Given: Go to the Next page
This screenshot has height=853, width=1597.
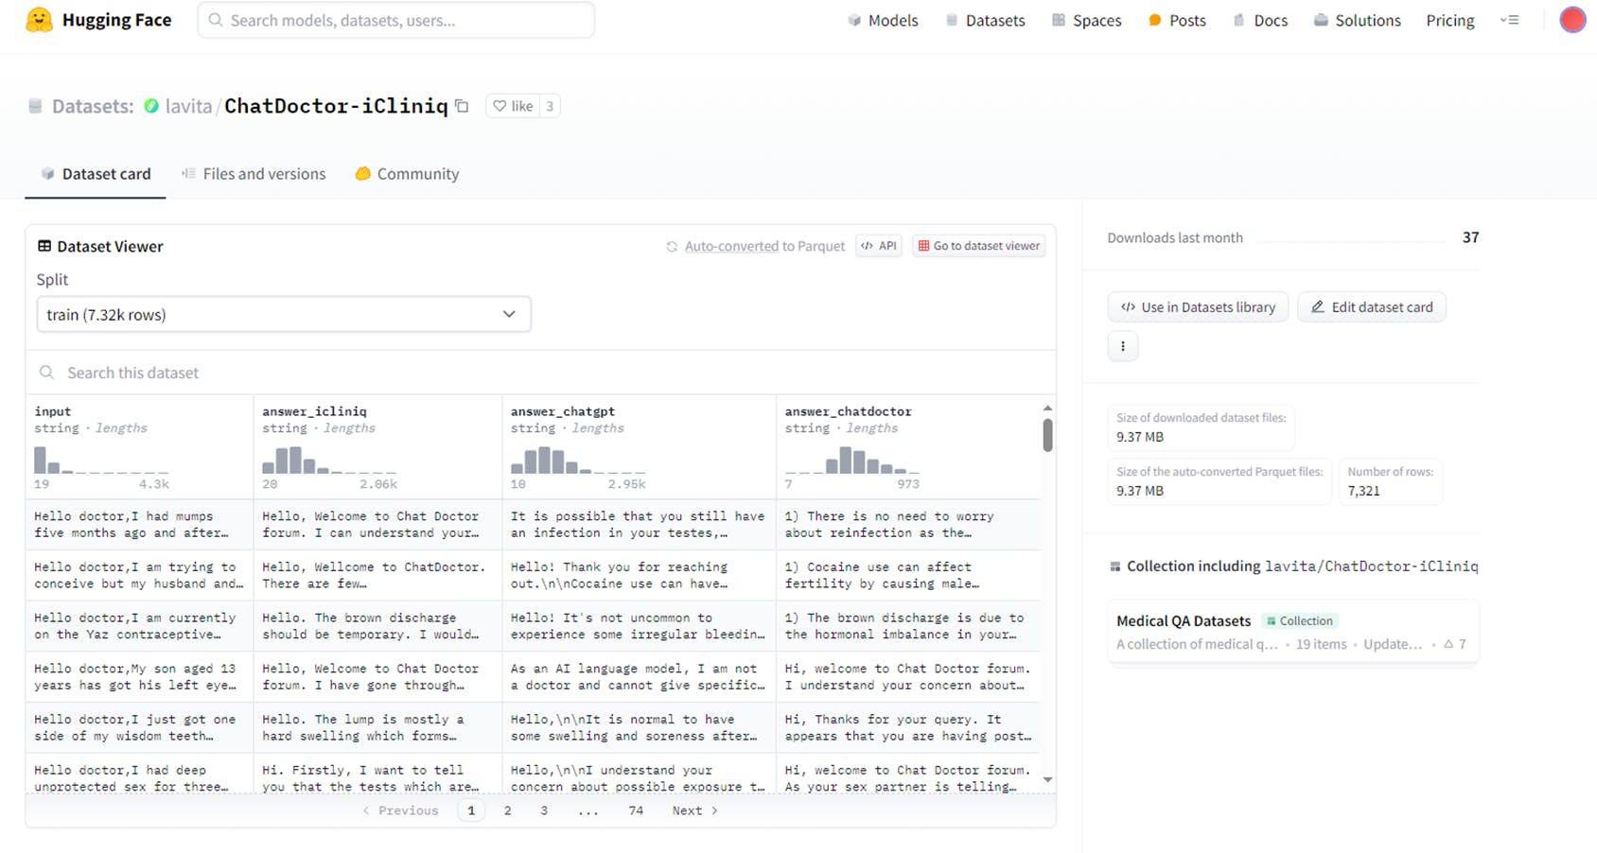Looking at the screenshot, I should point(695,810).
